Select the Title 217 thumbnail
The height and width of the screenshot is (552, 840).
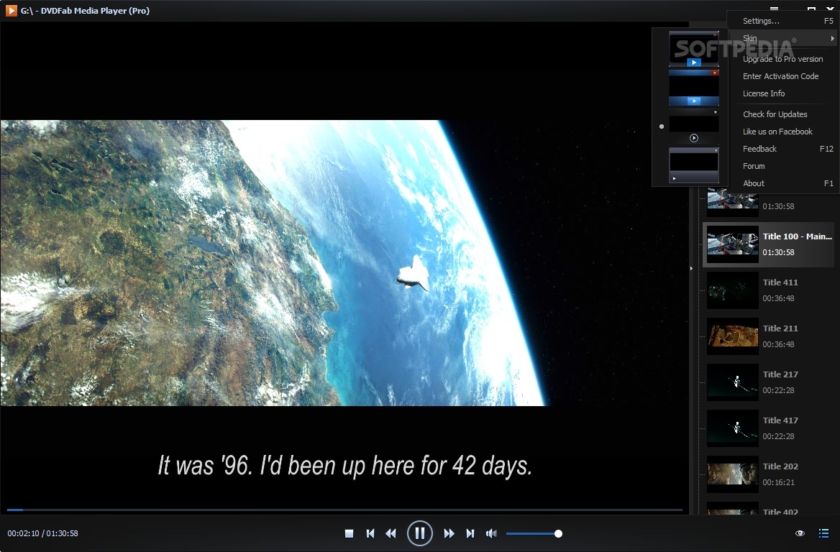(x=732, y=382)
